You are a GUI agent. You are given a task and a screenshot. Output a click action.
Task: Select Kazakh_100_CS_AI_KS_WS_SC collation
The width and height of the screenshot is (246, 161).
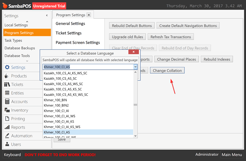(x=88, y=73)
